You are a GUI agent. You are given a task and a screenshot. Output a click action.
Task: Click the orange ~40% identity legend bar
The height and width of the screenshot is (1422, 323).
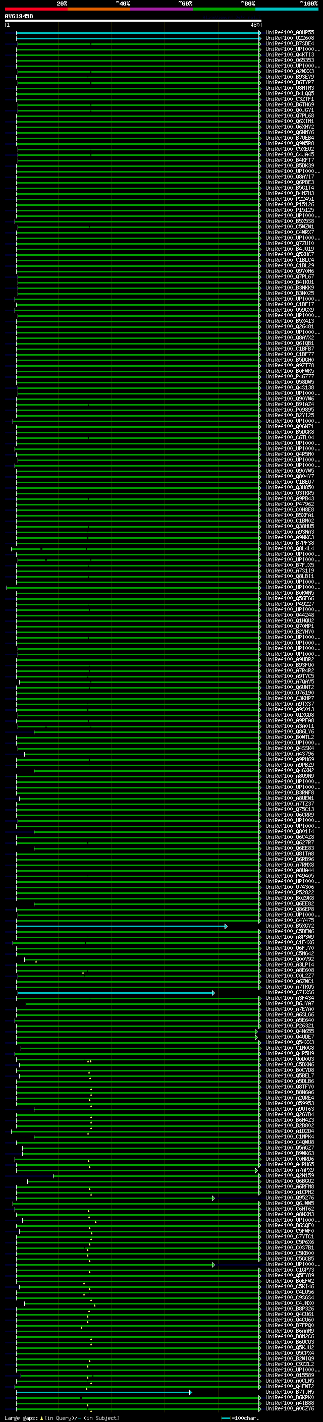[x=99, y=9]
